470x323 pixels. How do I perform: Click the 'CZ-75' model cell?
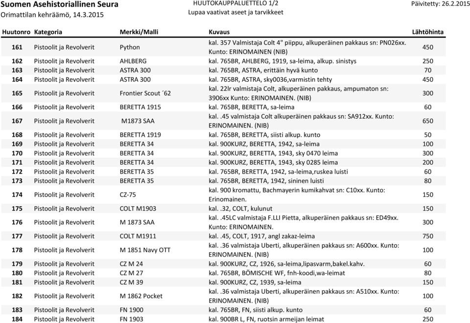128,194
